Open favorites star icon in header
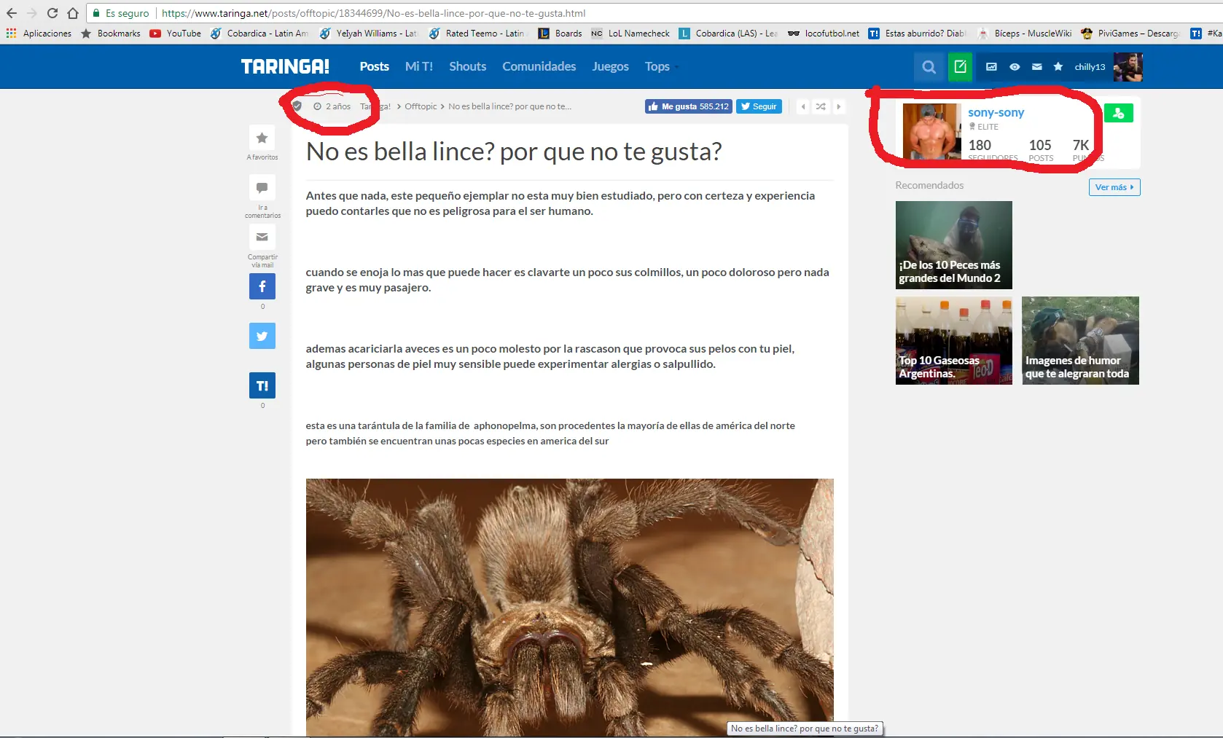The image size is (1223, 738). [1058, 67]
